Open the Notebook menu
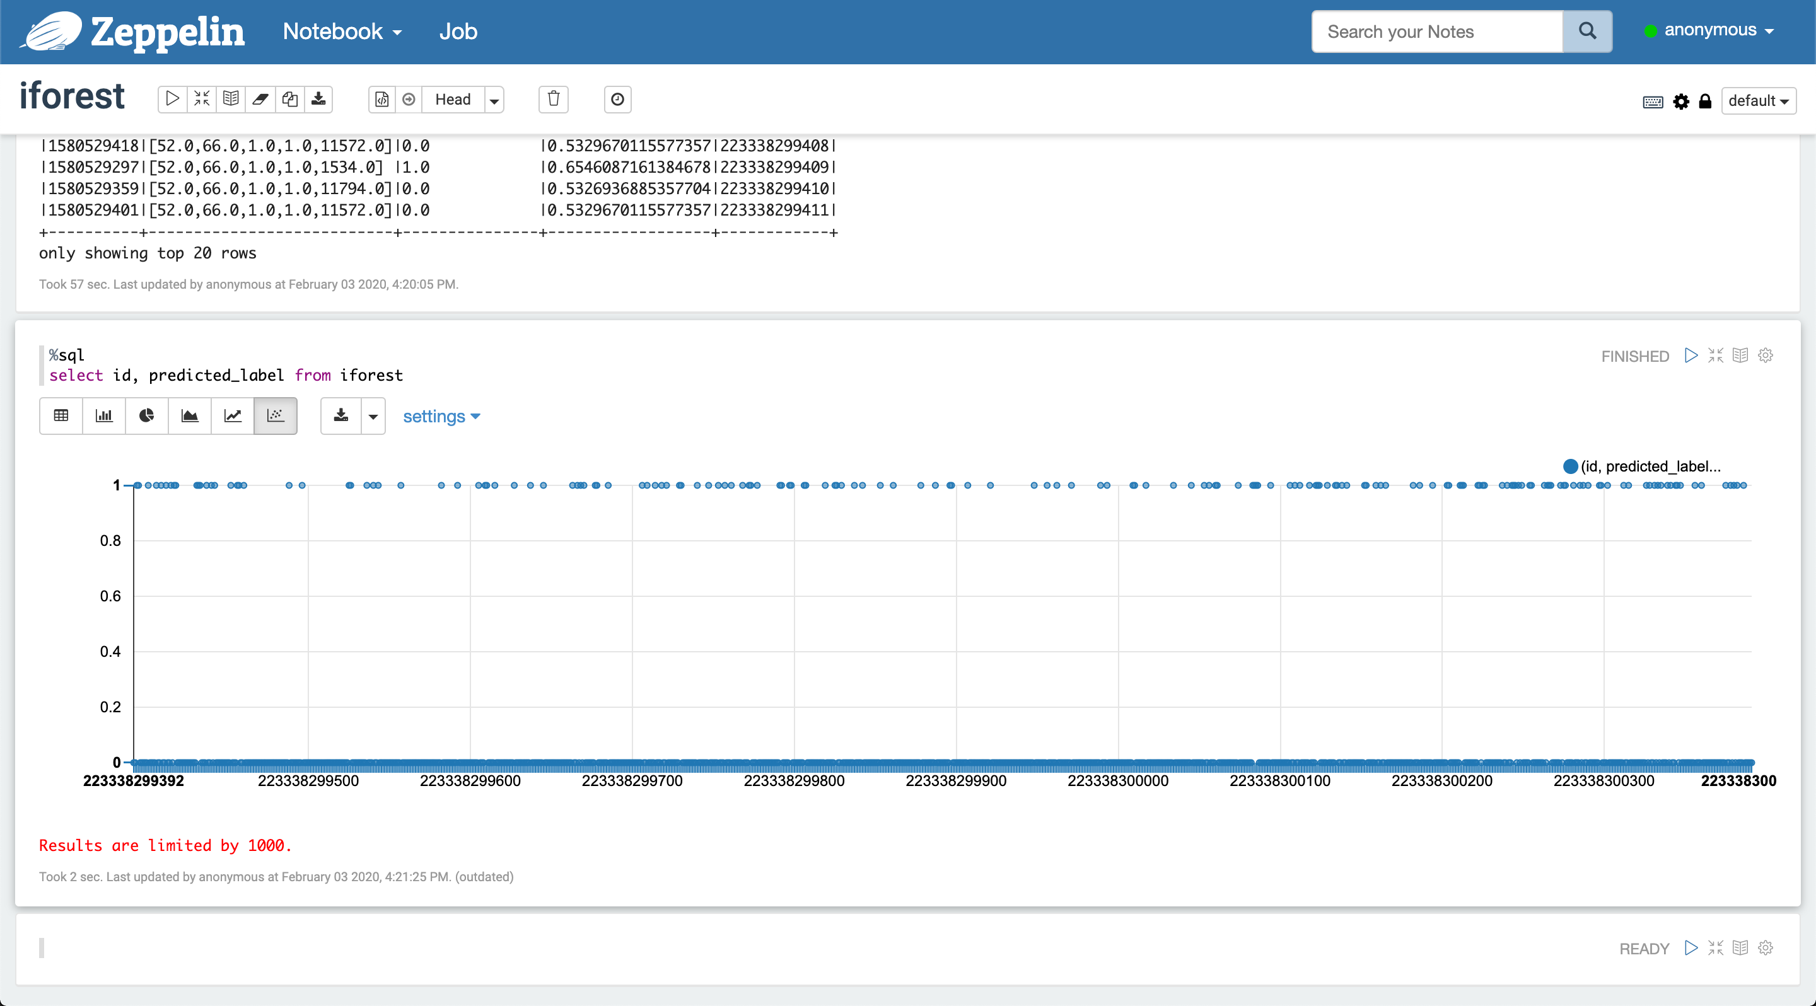This screenshot has height=1006, width=1816. (x=341, y=31)
